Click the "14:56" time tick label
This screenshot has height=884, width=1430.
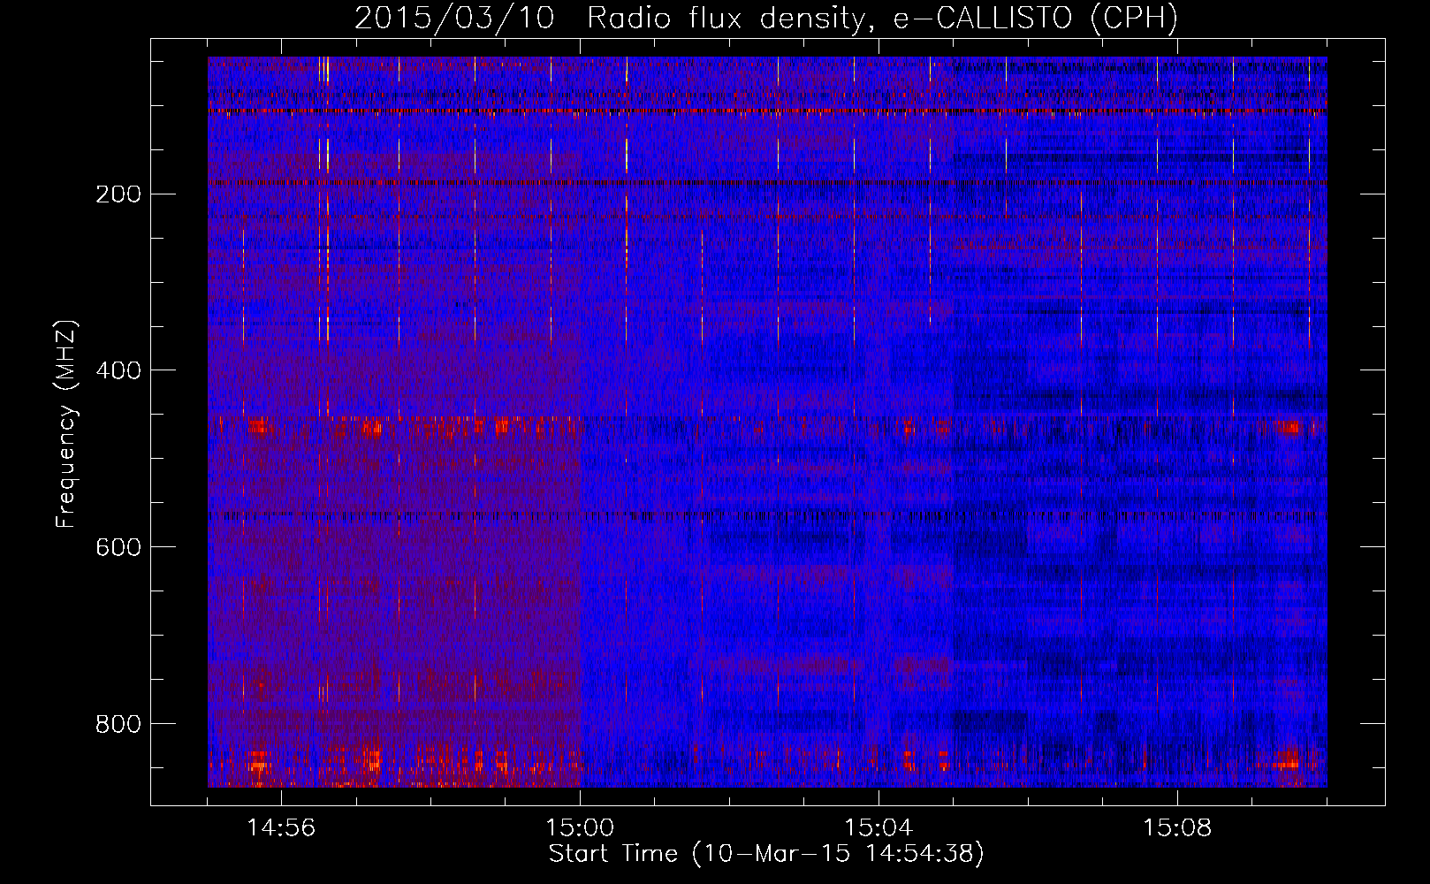click(x=281, y=828)
